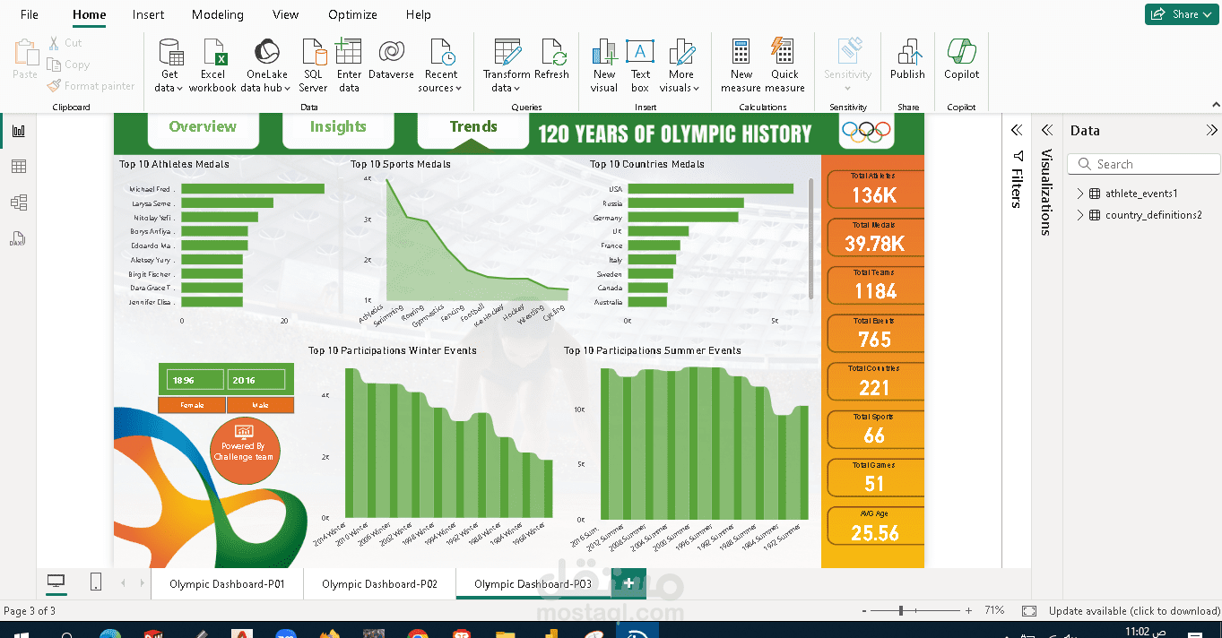
Task: Click the Cut command
Action: click(x=65, y=42)
